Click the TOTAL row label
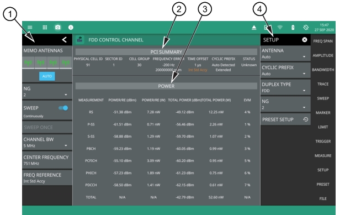The width and height of the screenshot is (361, 215). tap(91, 197)
